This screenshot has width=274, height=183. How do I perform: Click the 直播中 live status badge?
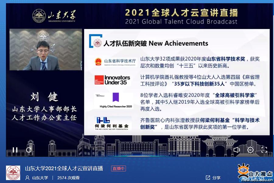(118, 168)
